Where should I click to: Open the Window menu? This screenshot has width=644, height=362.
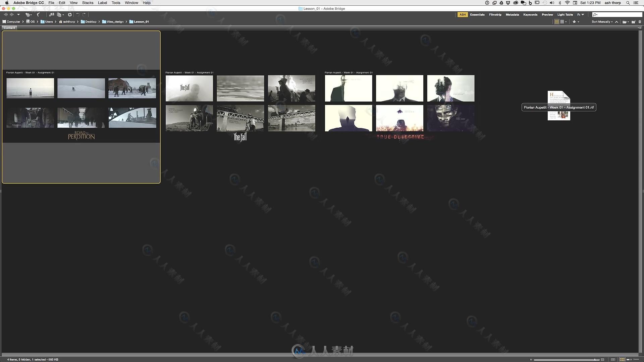click(x=131, y=3)
